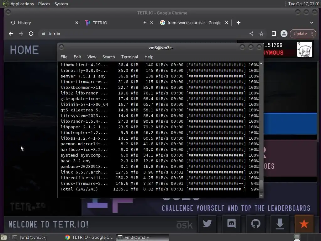
Task: Click the orange star supporter icon
Action: (304, 223)
